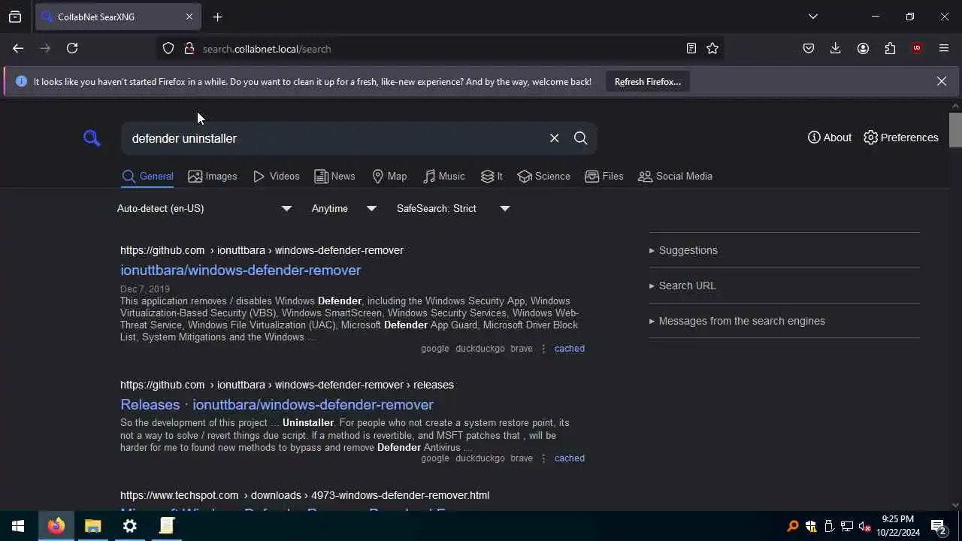Open the SafeSearch: Strict dropdown

[453, 208]
